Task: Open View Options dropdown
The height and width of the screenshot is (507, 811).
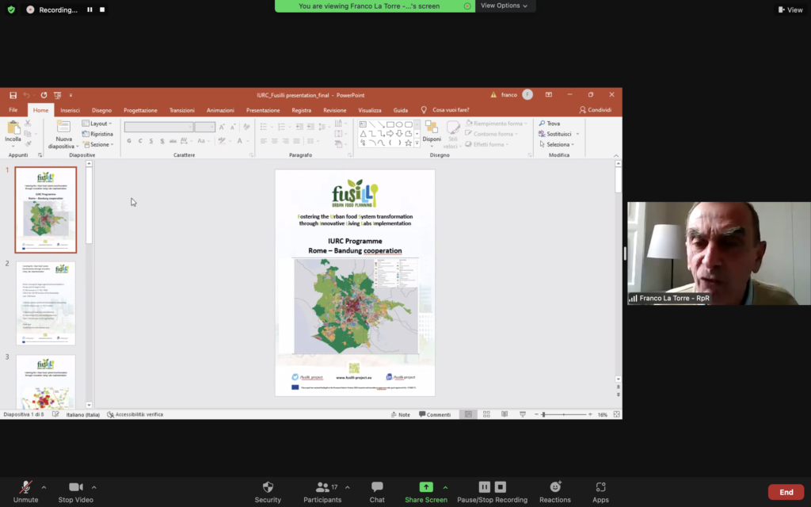Action: click(504, 6)
